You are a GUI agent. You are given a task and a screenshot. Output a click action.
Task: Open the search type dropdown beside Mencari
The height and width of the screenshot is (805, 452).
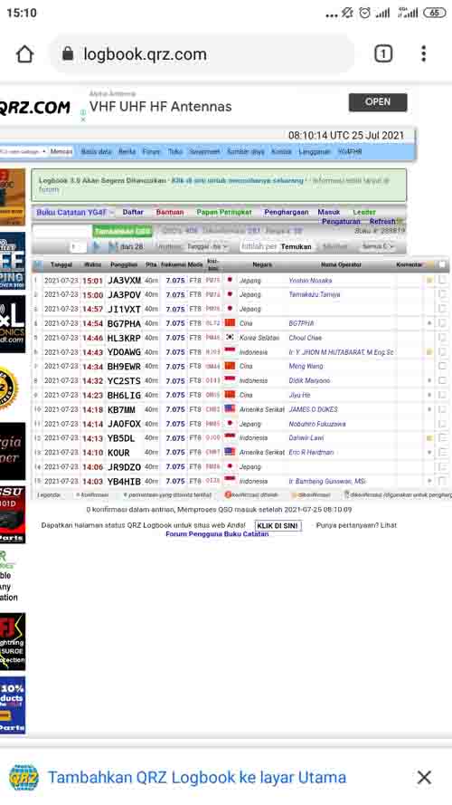pyautogui.click(x=24, y=152)
